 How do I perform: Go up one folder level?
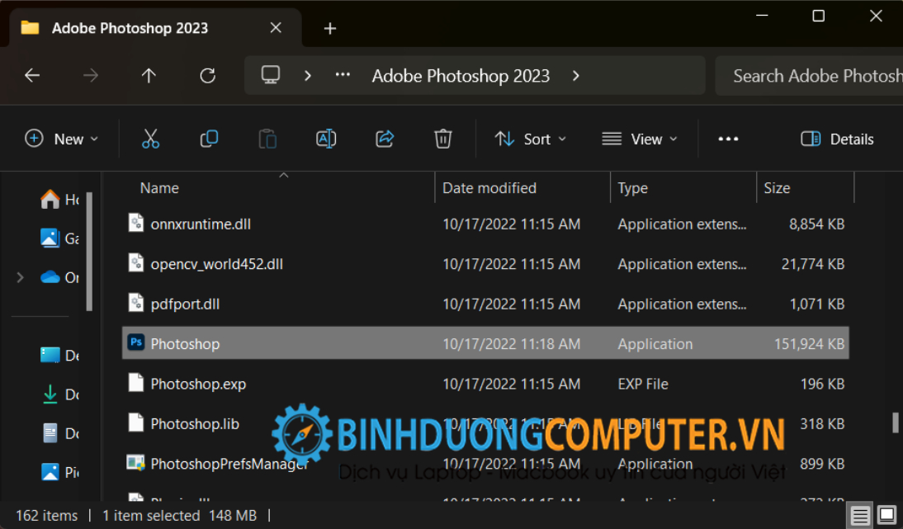(x=149, y=75)
